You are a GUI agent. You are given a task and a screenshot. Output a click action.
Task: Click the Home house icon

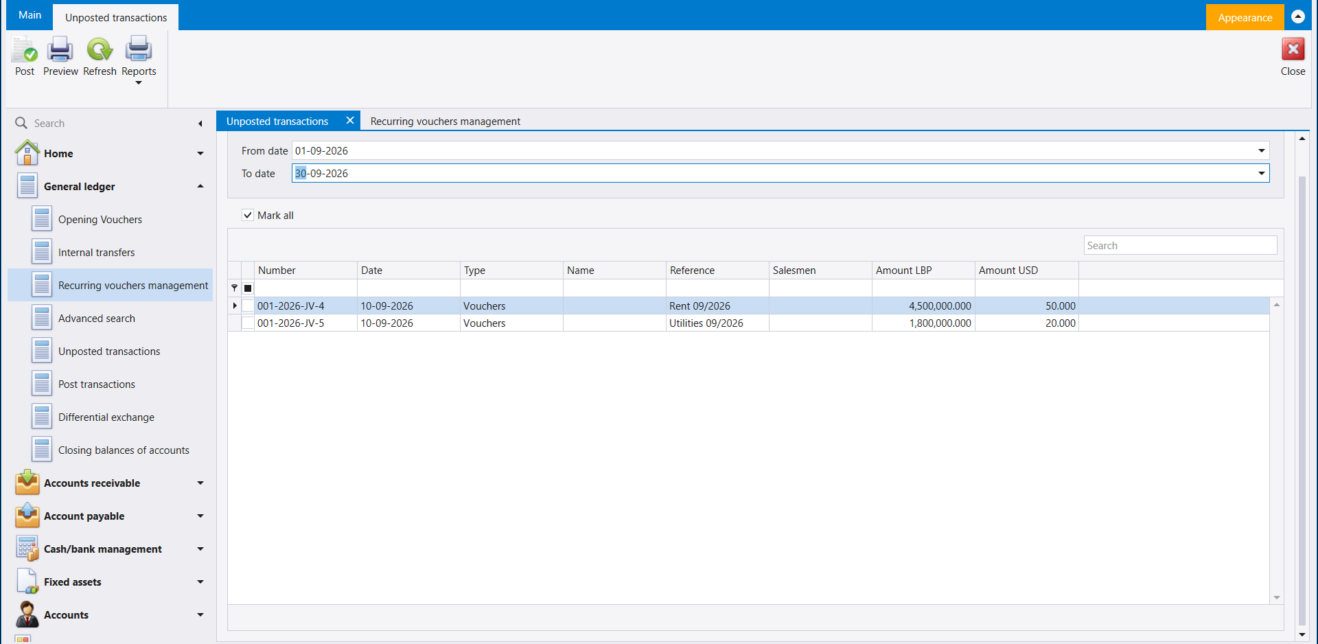(27, 152)
